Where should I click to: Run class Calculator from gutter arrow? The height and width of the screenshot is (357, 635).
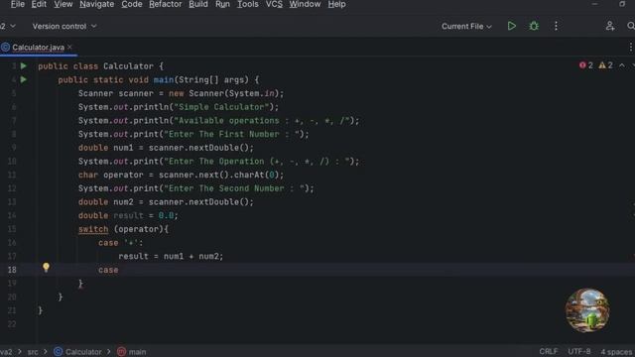[x=24, y=66]
